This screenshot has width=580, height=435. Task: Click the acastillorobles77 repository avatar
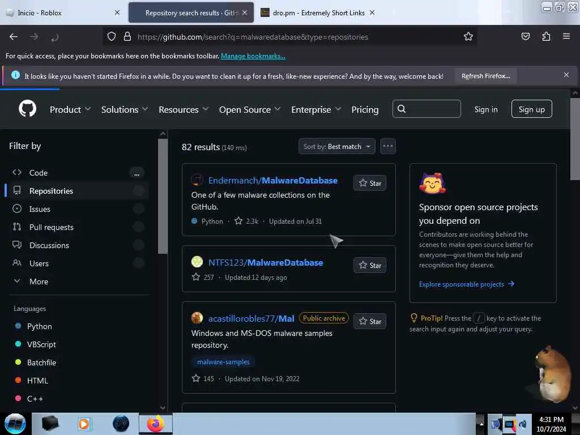pyautogui.click(x=197, y=318)
